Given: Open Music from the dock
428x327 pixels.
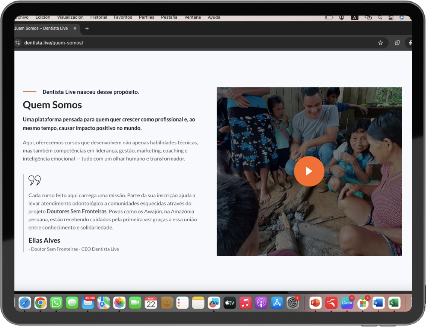Looking at the screenshot, I should point(246,303).
